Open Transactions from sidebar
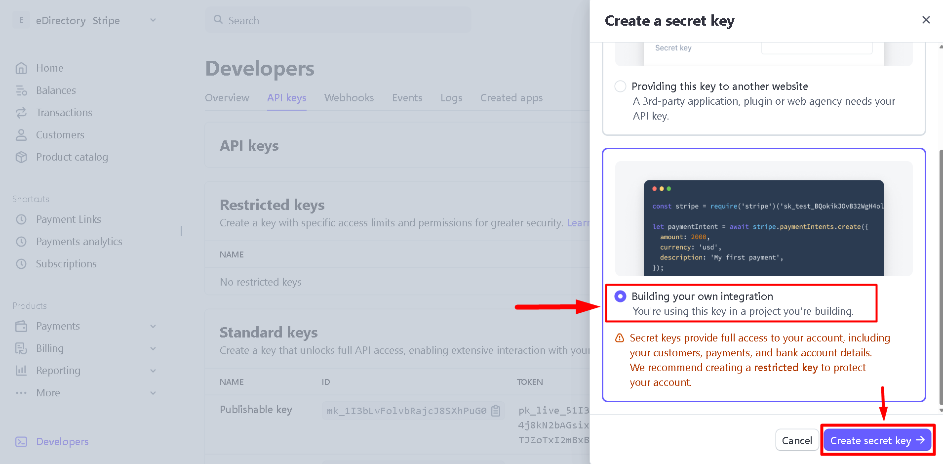 (x=64, y=113)
